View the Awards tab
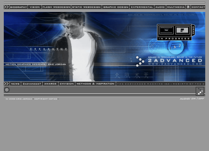The height and width of the screenshot is (151, 209). click(50, 84)
